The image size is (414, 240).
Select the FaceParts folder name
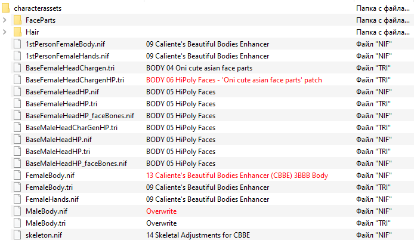pos(41,20)
